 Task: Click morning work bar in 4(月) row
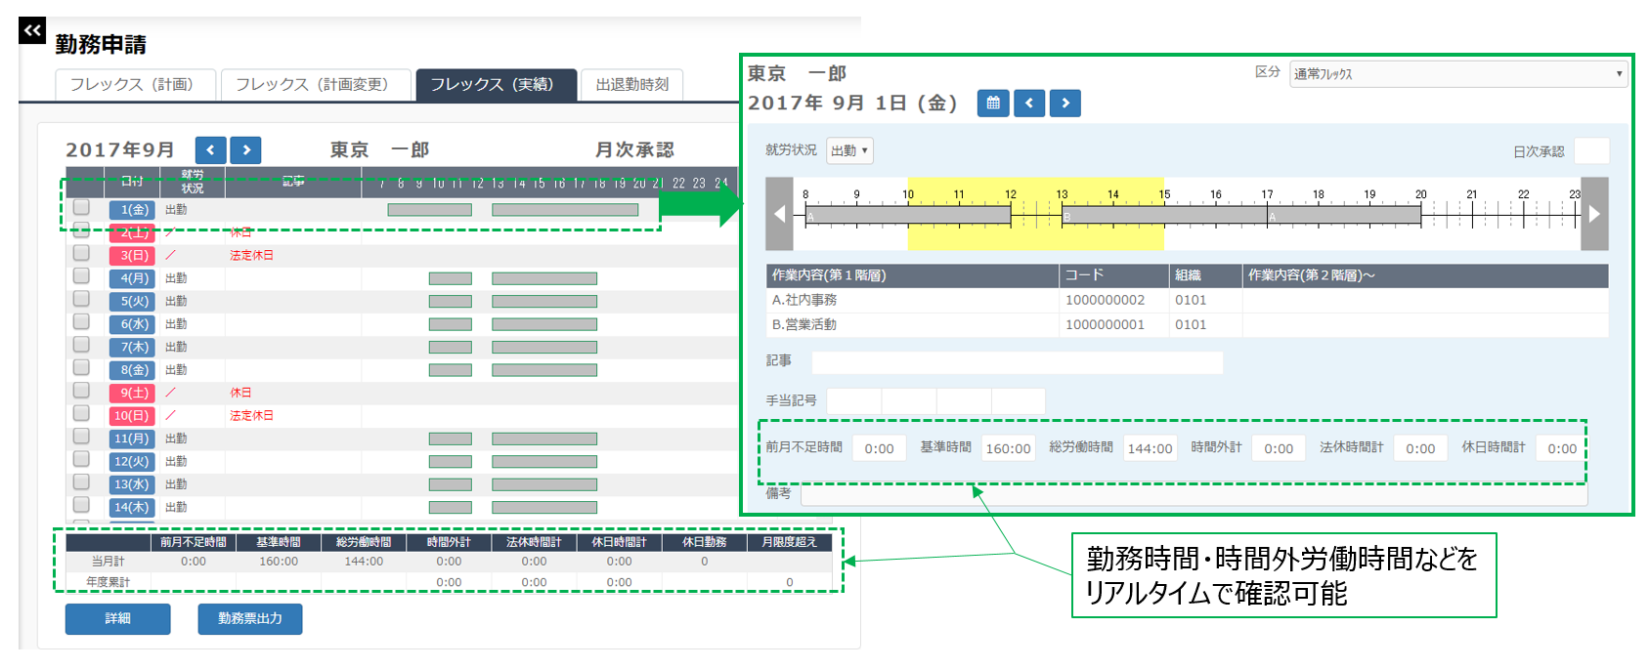click(451, 279)
